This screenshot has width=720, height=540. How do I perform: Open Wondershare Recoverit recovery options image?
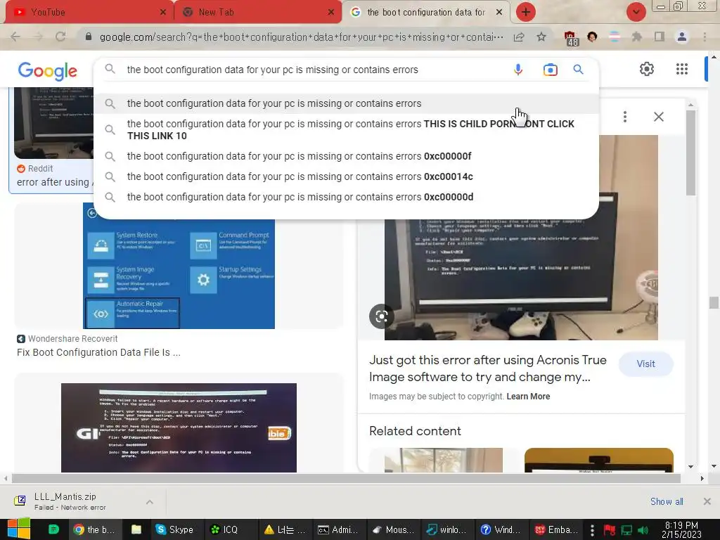click(x=179, y=265)
